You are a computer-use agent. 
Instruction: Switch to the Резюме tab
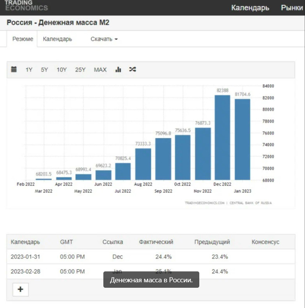[x=23, y=39]
